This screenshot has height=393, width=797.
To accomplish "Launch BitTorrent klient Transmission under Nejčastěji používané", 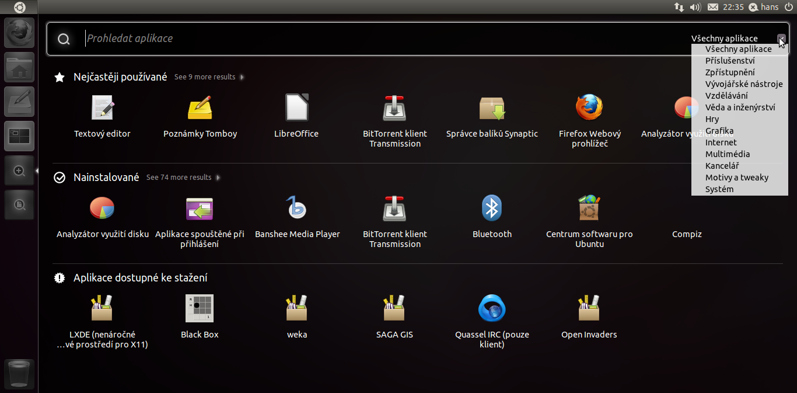I will (x=395, y=121).
